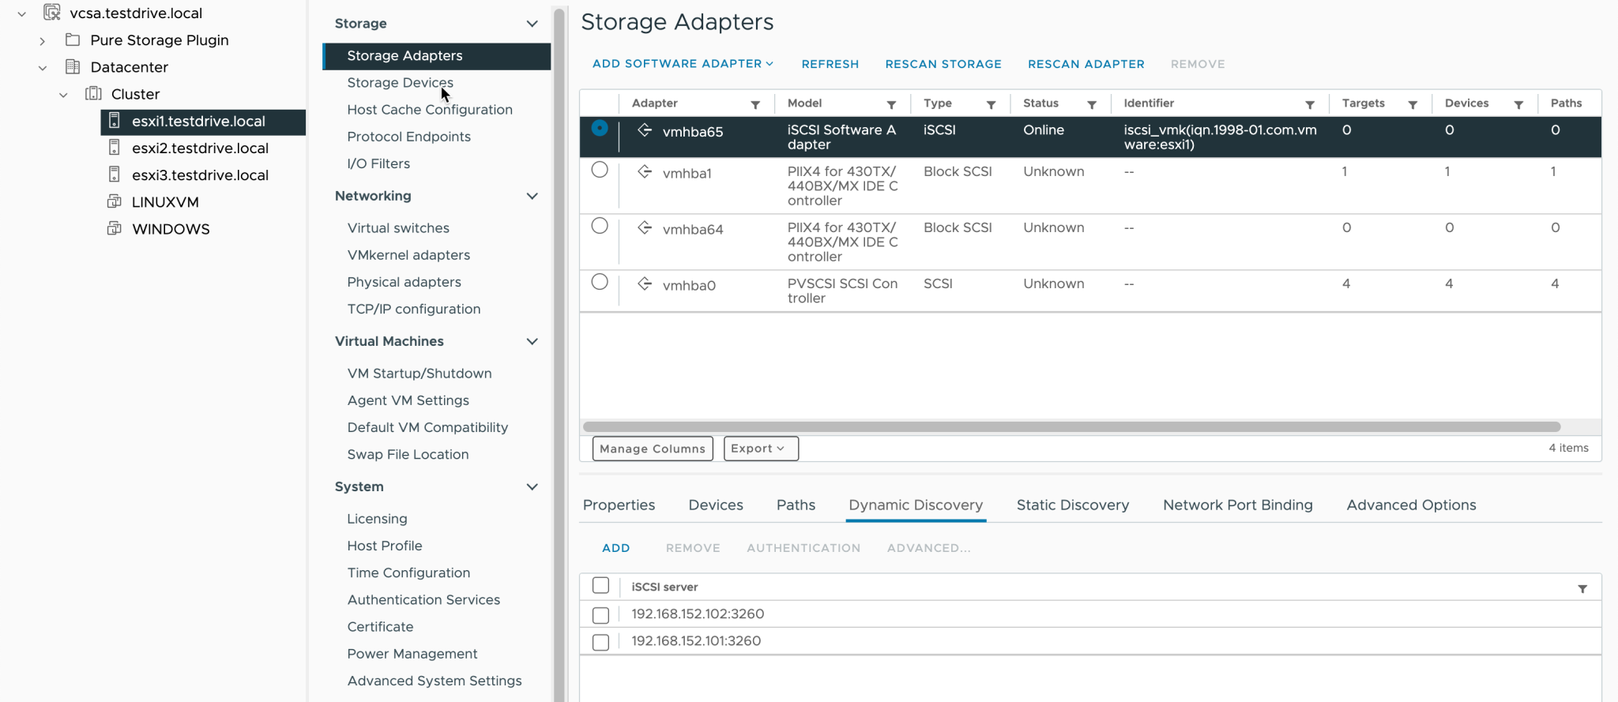
Task: Switch to the Static Discovery tab
Action: coord(1072,505)
